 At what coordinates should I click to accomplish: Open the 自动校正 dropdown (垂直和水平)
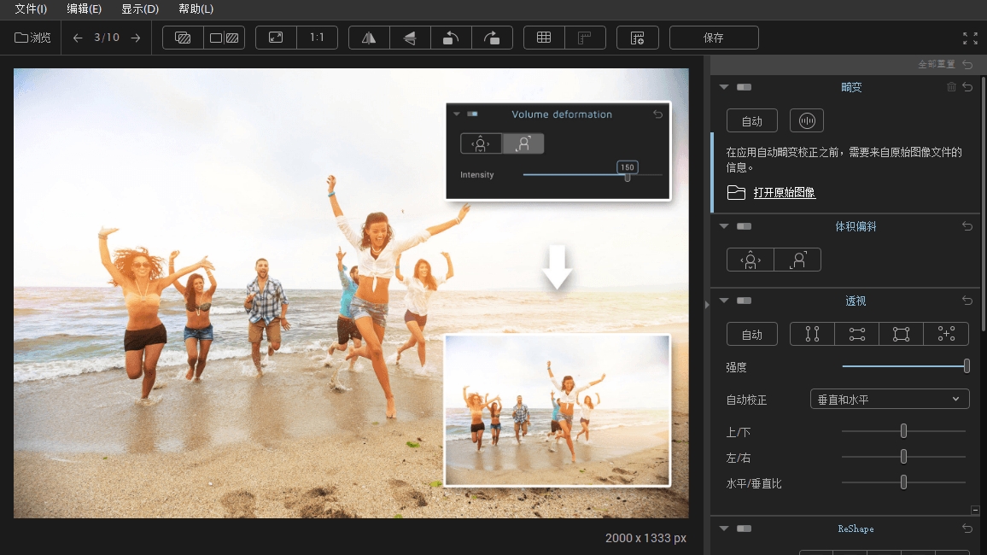point(889,399)
